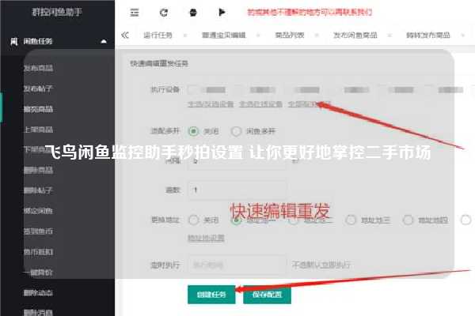
Task: Switch to the 转转发布商品 tab
Action: coord(428,35)
